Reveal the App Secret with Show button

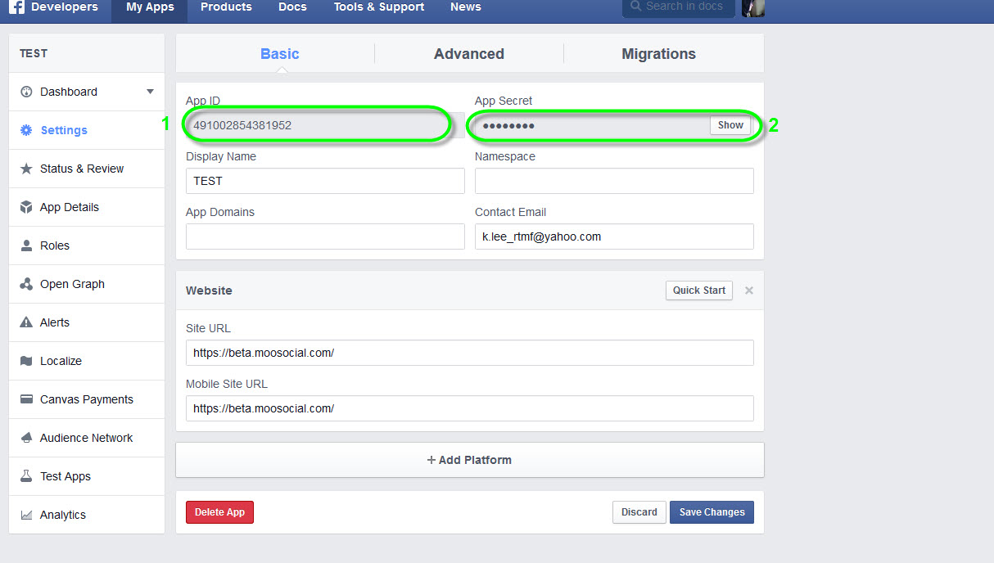(730, 125)
